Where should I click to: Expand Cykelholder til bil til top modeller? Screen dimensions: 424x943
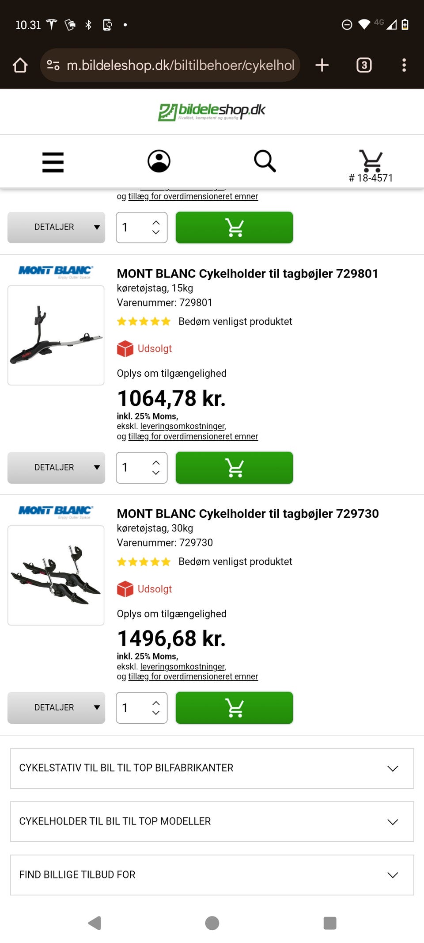click(x=212, y=821)
